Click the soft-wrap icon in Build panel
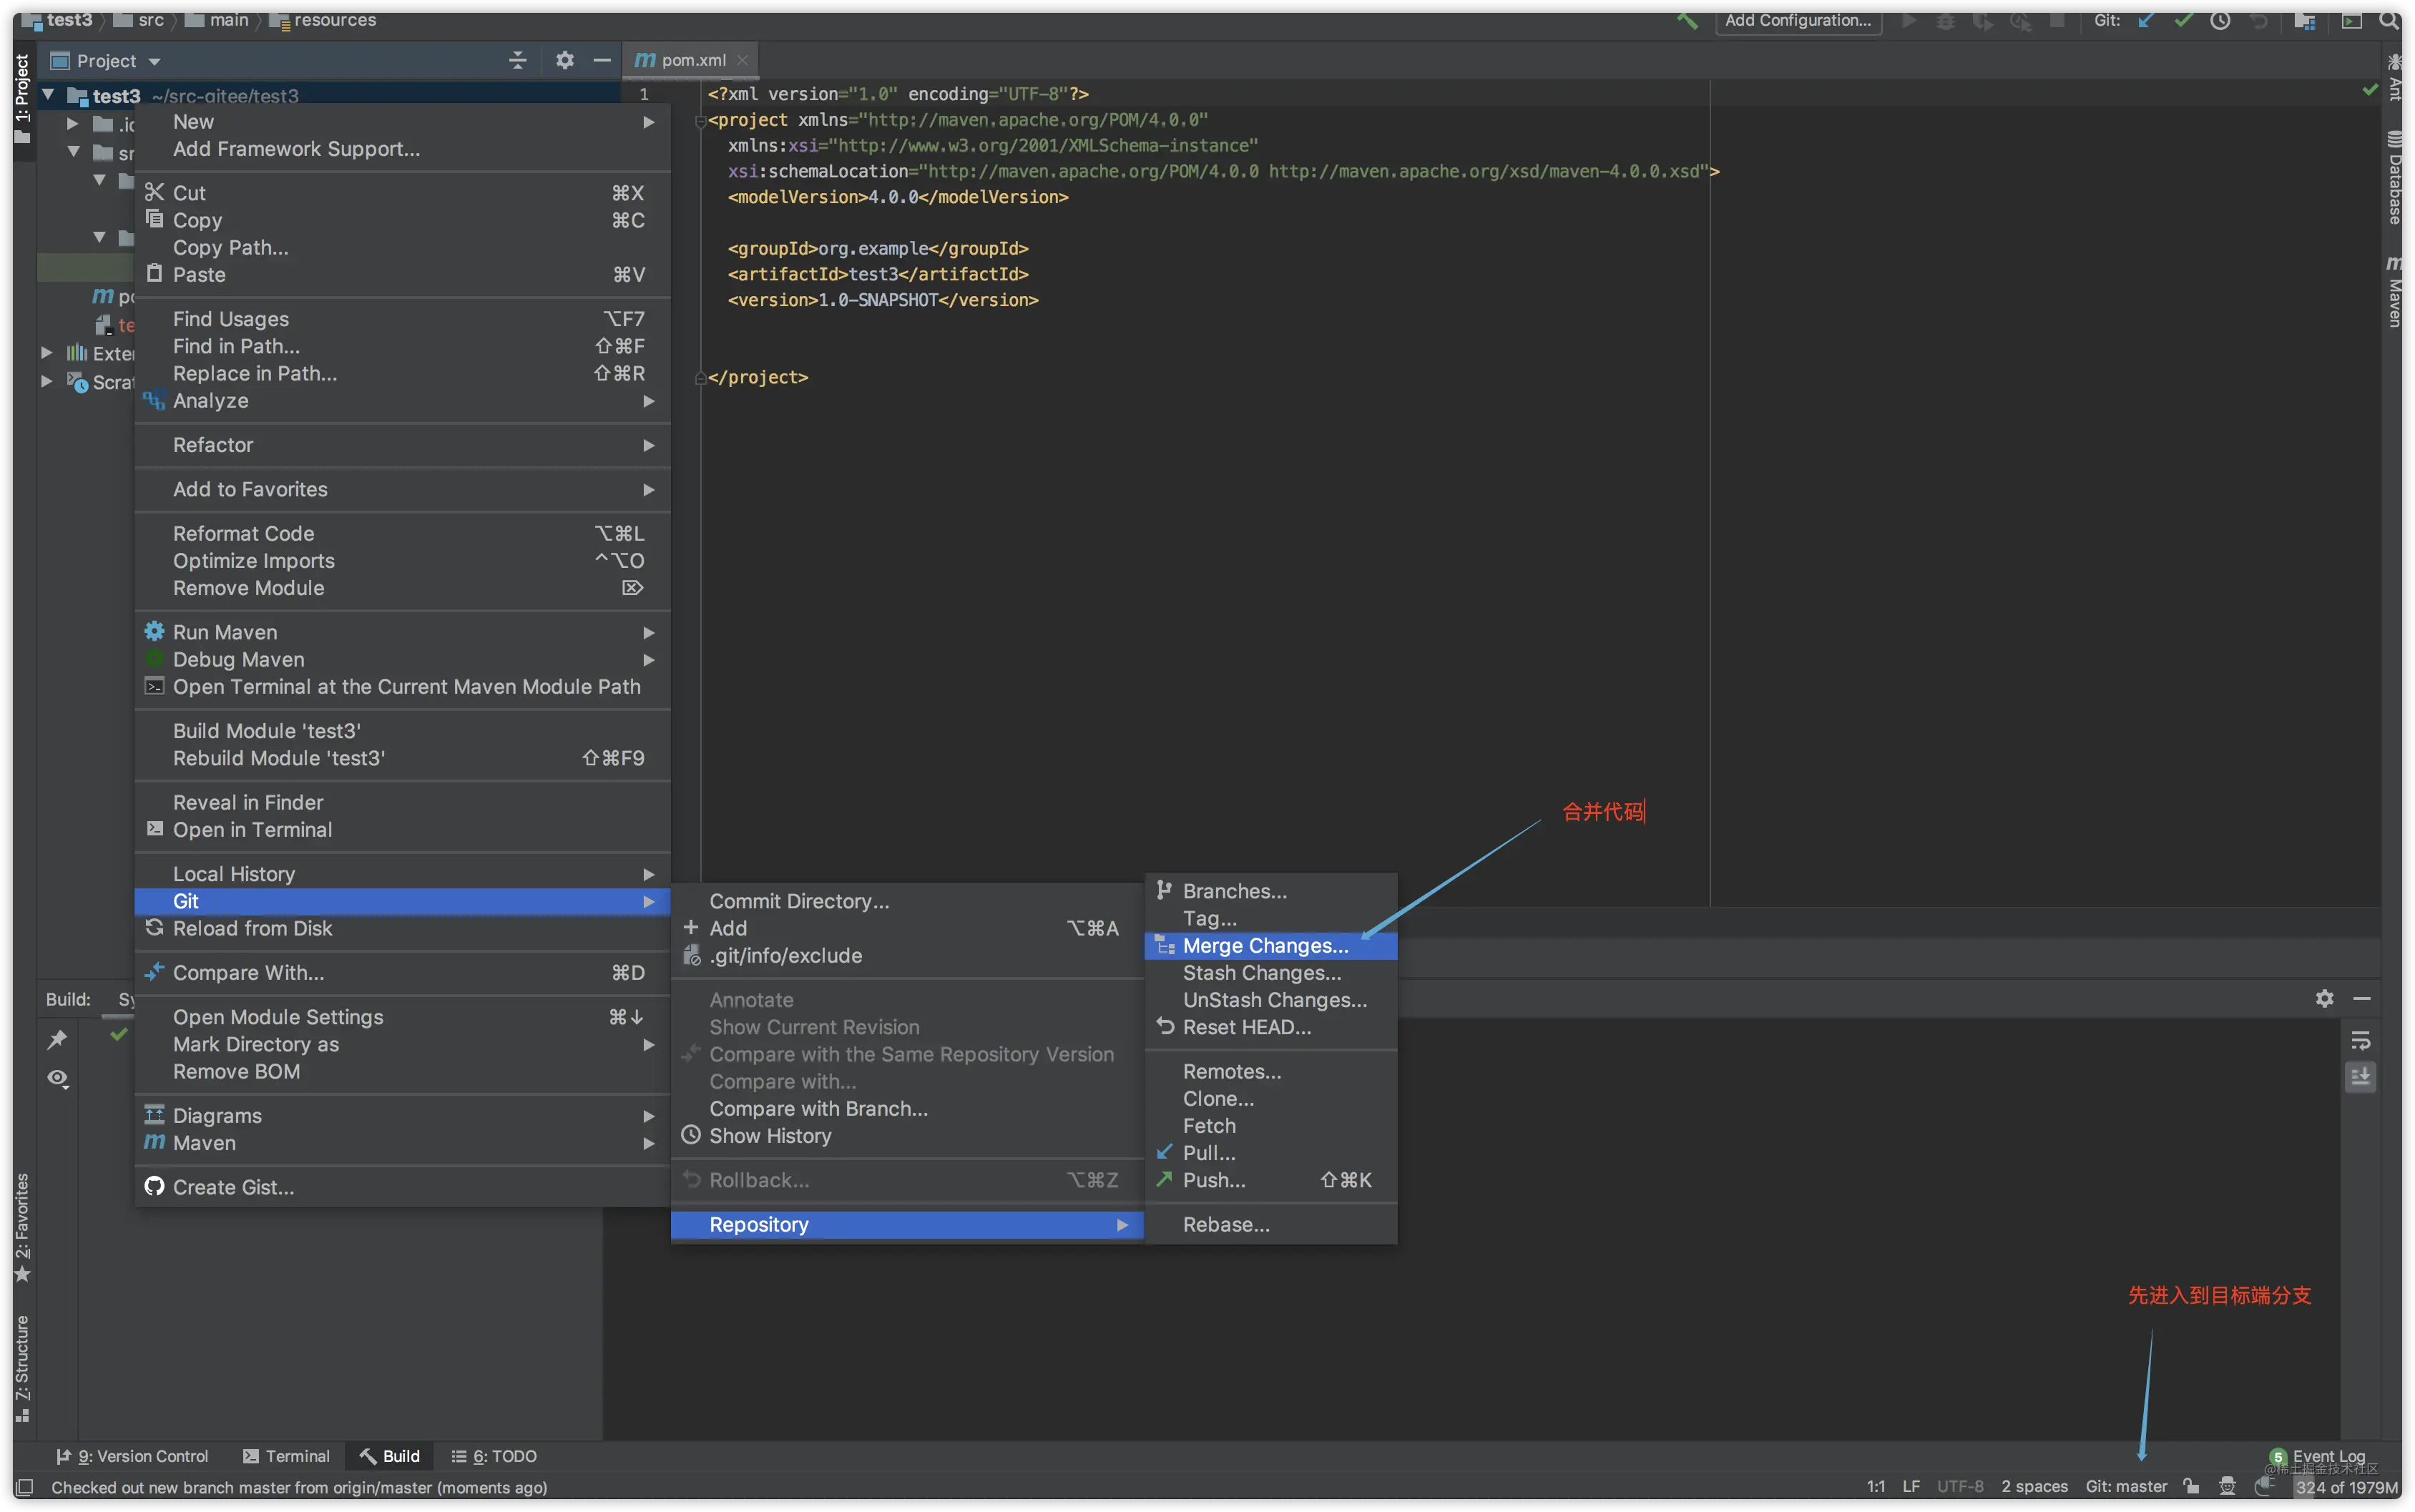This screenshot has width=2415, height=1512. click(x=2360, y=1041)
